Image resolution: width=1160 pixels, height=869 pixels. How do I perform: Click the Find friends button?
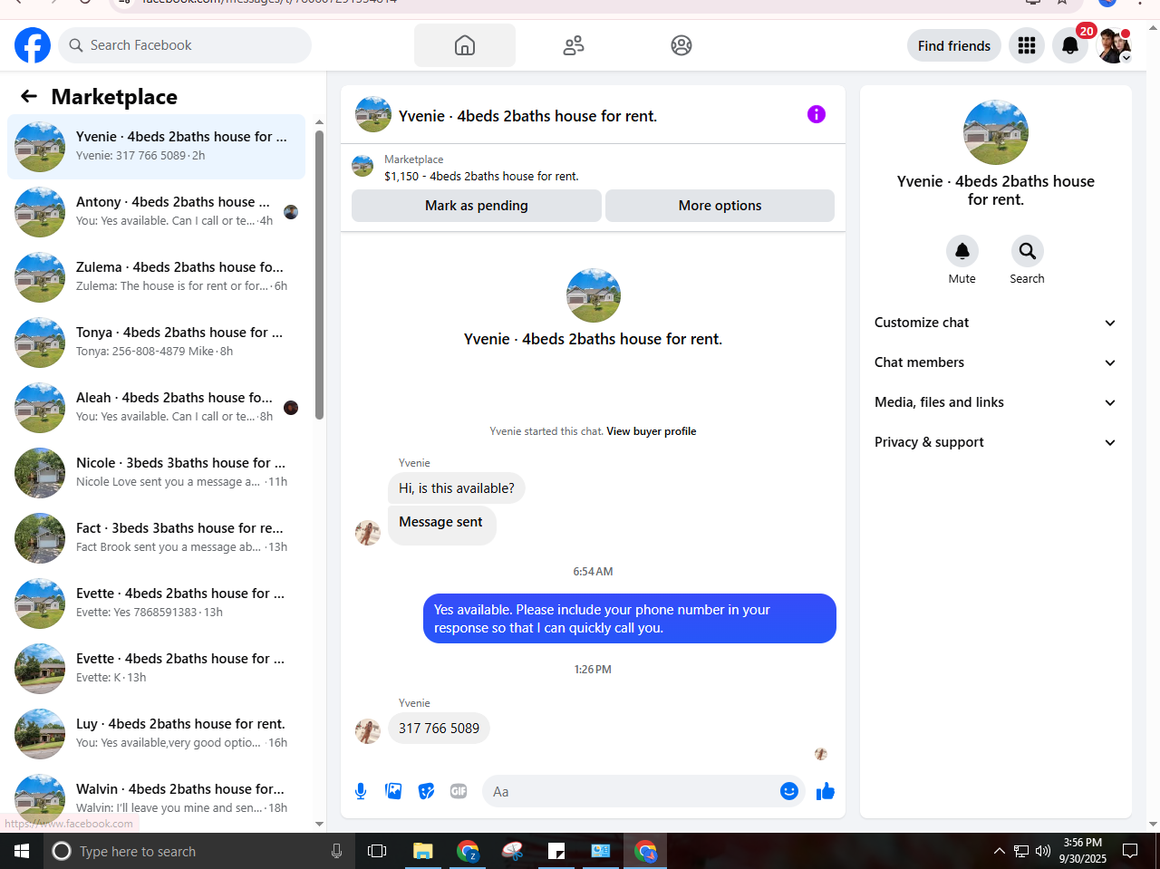[954, 45]
